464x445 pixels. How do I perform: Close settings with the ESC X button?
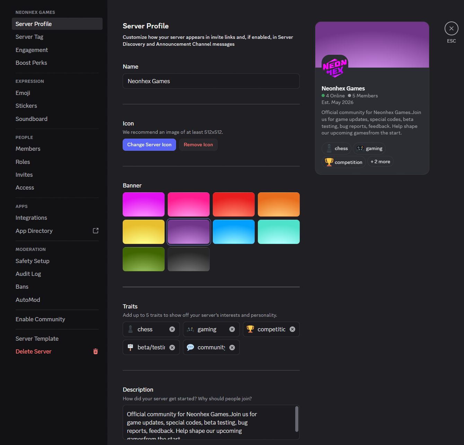pos(451,28)
